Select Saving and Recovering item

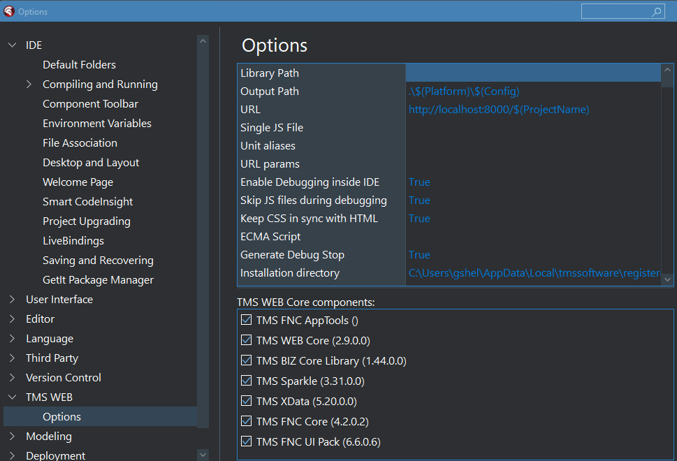click(98, 261)
